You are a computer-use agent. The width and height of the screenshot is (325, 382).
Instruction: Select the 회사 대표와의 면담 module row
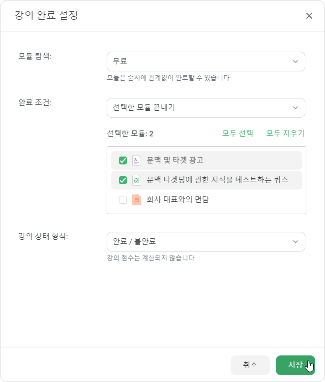point(207,200)
